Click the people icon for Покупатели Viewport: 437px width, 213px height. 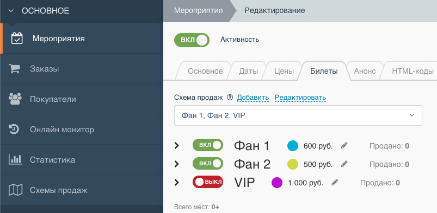point(15,99)
